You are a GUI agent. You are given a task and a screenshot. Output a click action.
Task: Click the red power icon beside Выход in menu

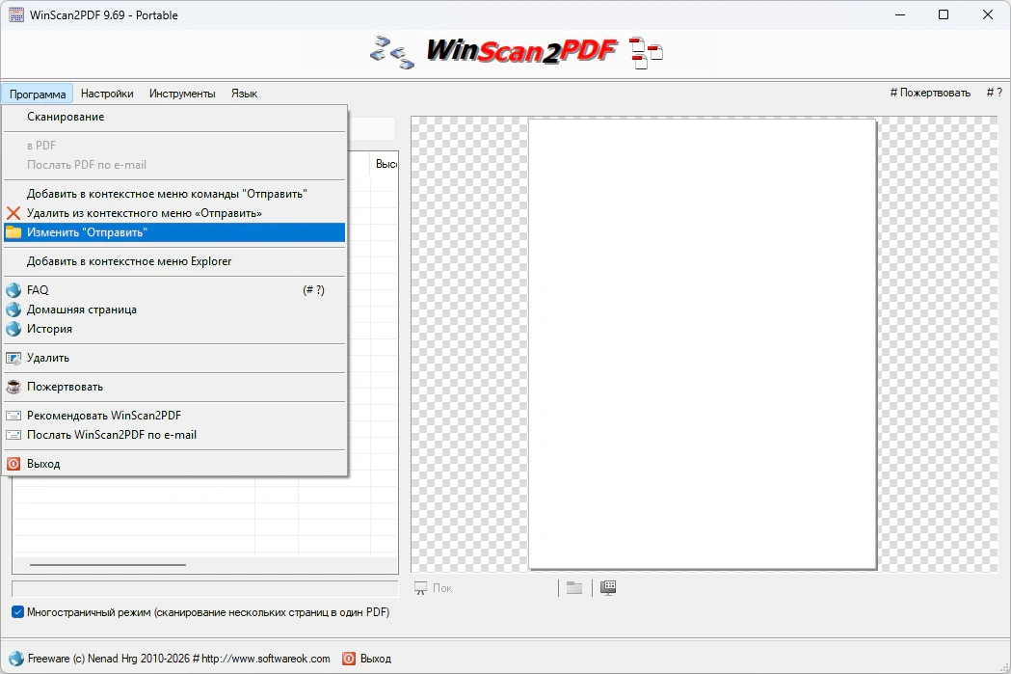tap(13, 464)
